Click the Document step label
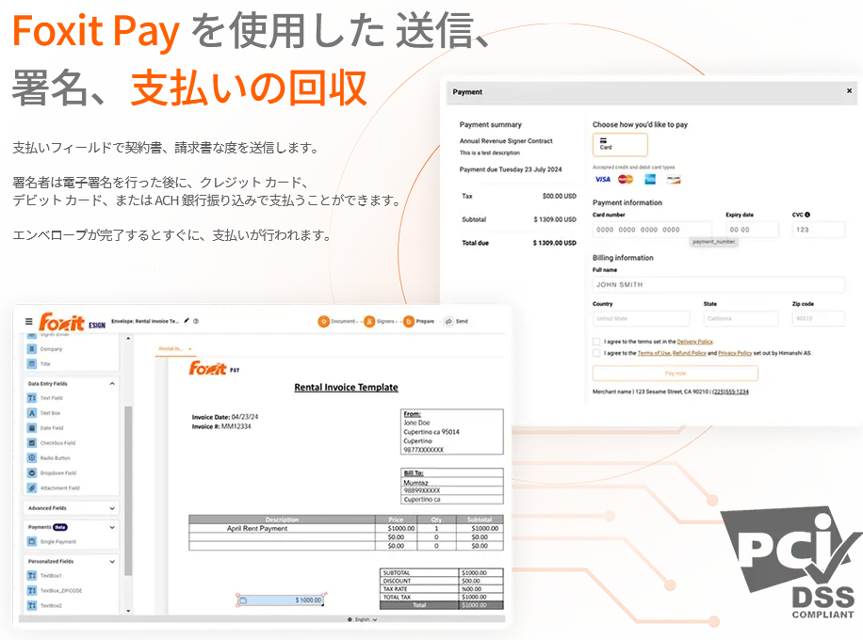The width and height of the screenshot is (863, 640). (343, 321)
